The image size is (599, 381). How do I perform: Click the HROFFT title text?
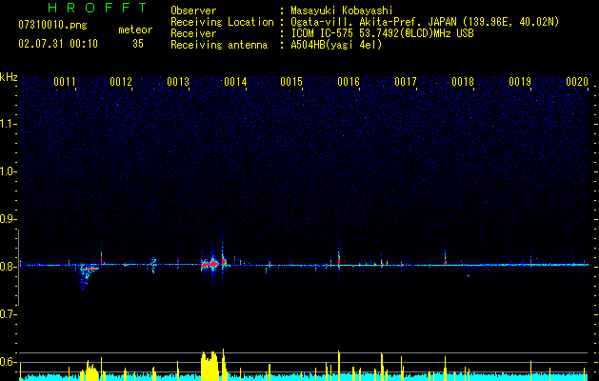[98, 8]
